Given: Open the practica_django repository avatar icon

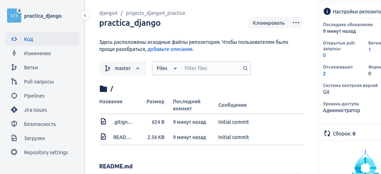Looking at the screenshot, I should tap(14, 16).
